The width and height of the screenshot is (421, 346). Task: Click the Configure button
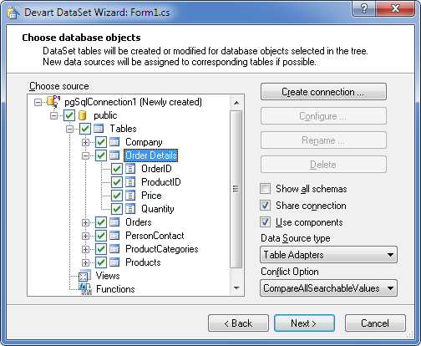pyautogui.click(x=323, y=116)
